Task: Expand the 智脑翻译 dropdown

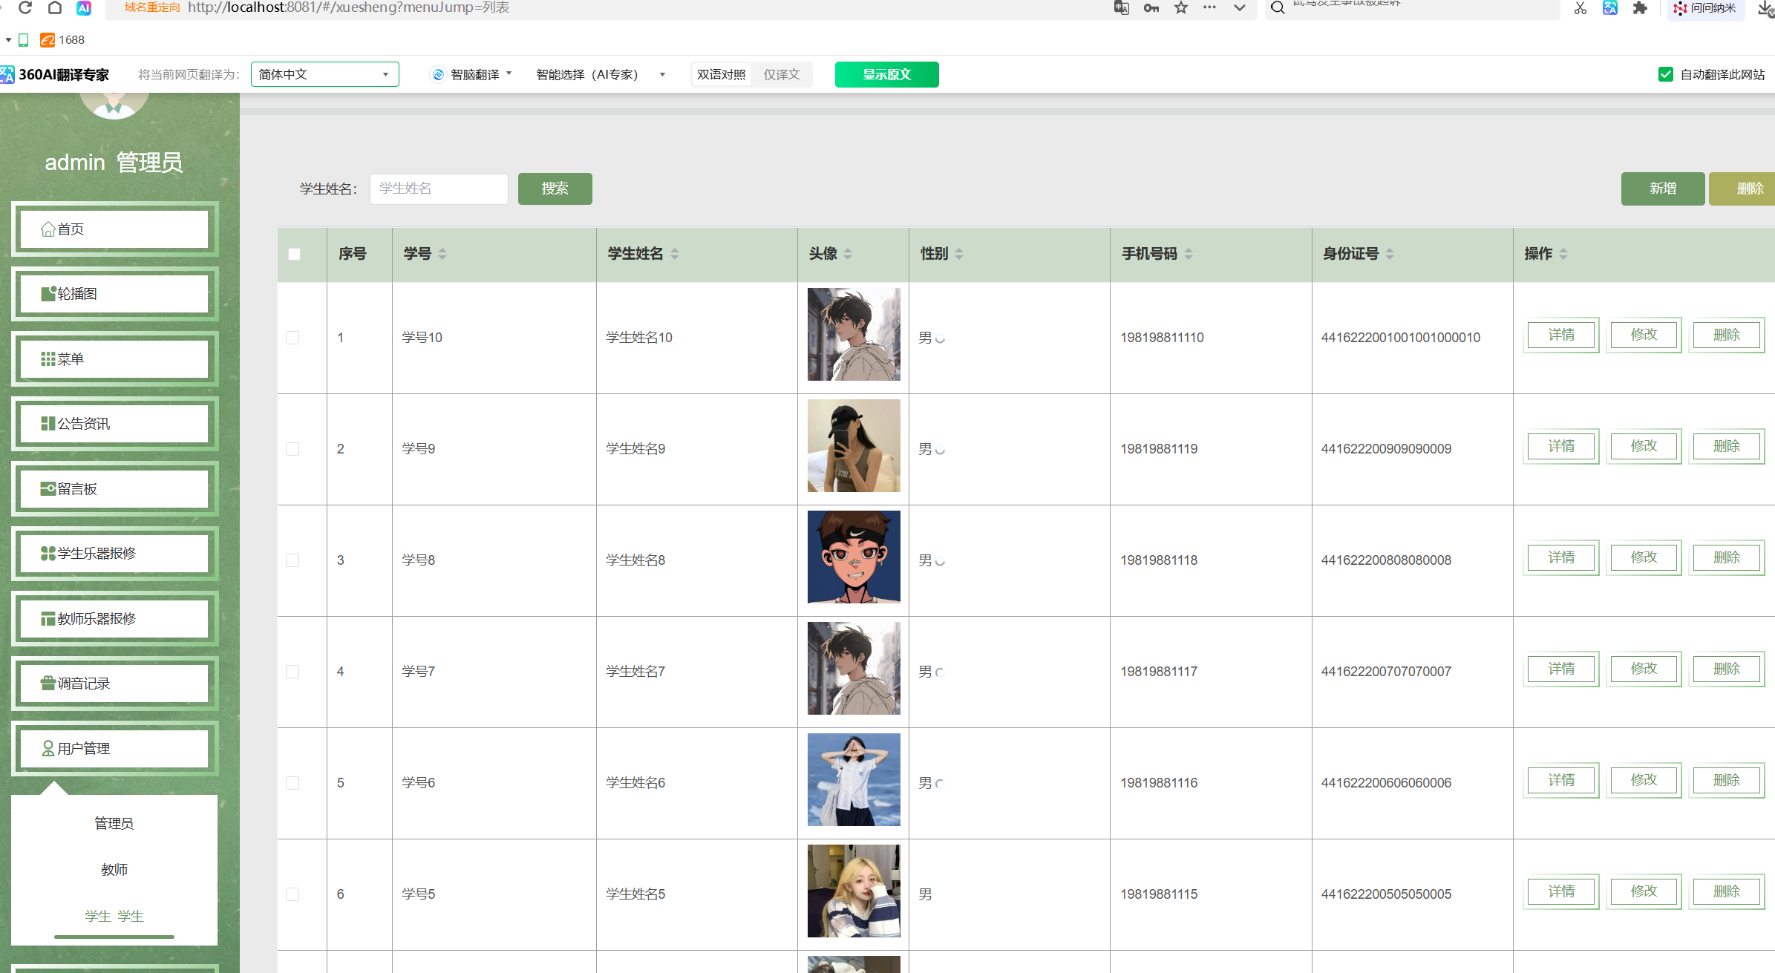Action: (x=472, y=74)
